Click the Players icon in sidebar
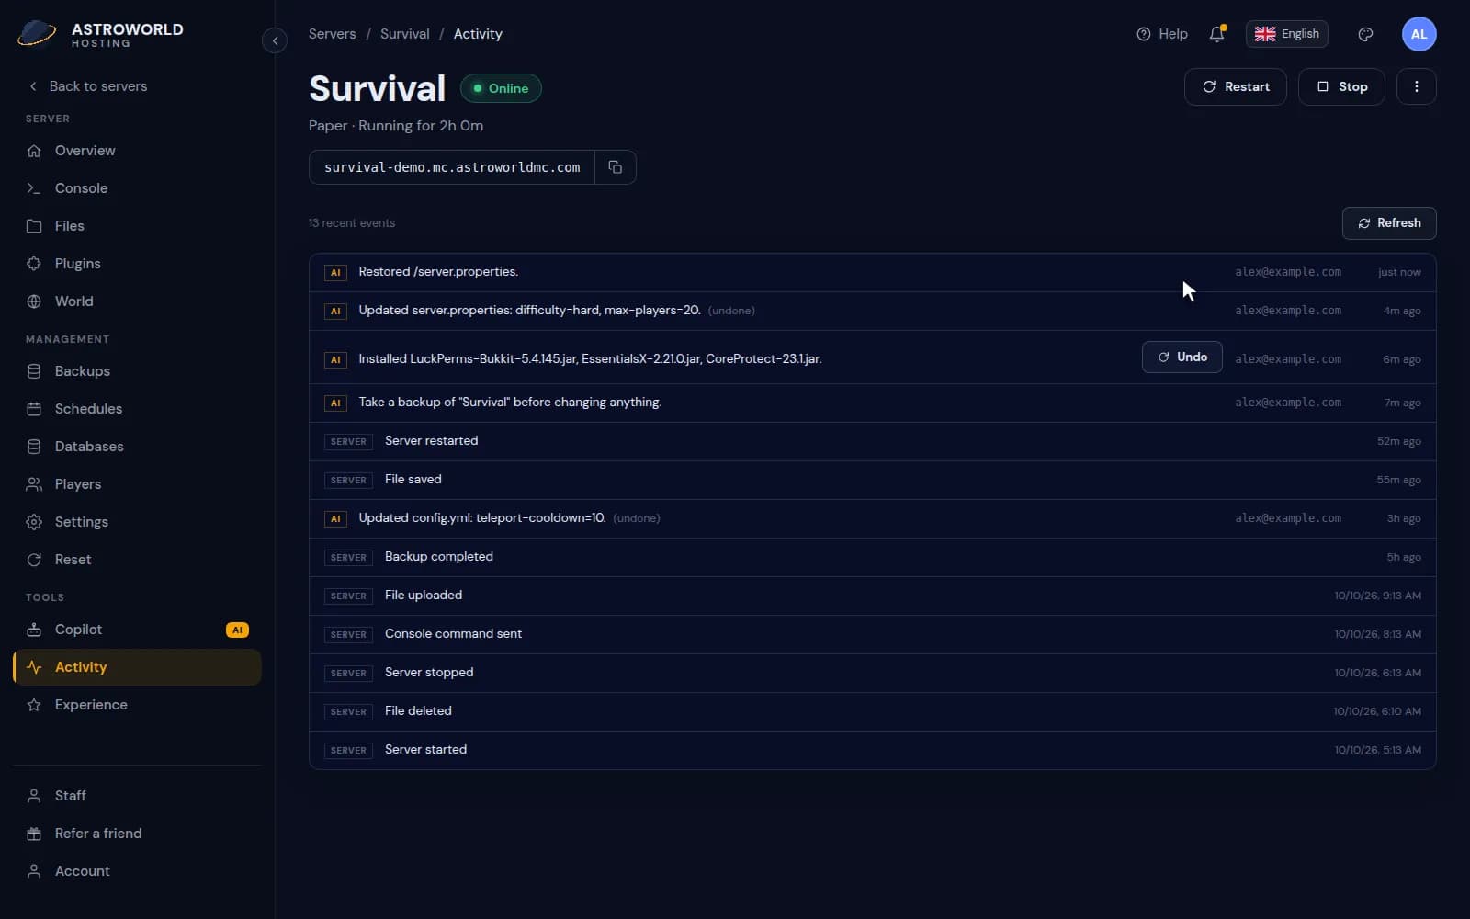The height and width of the screenshot is (919, 1470). (x=34, y=484)
